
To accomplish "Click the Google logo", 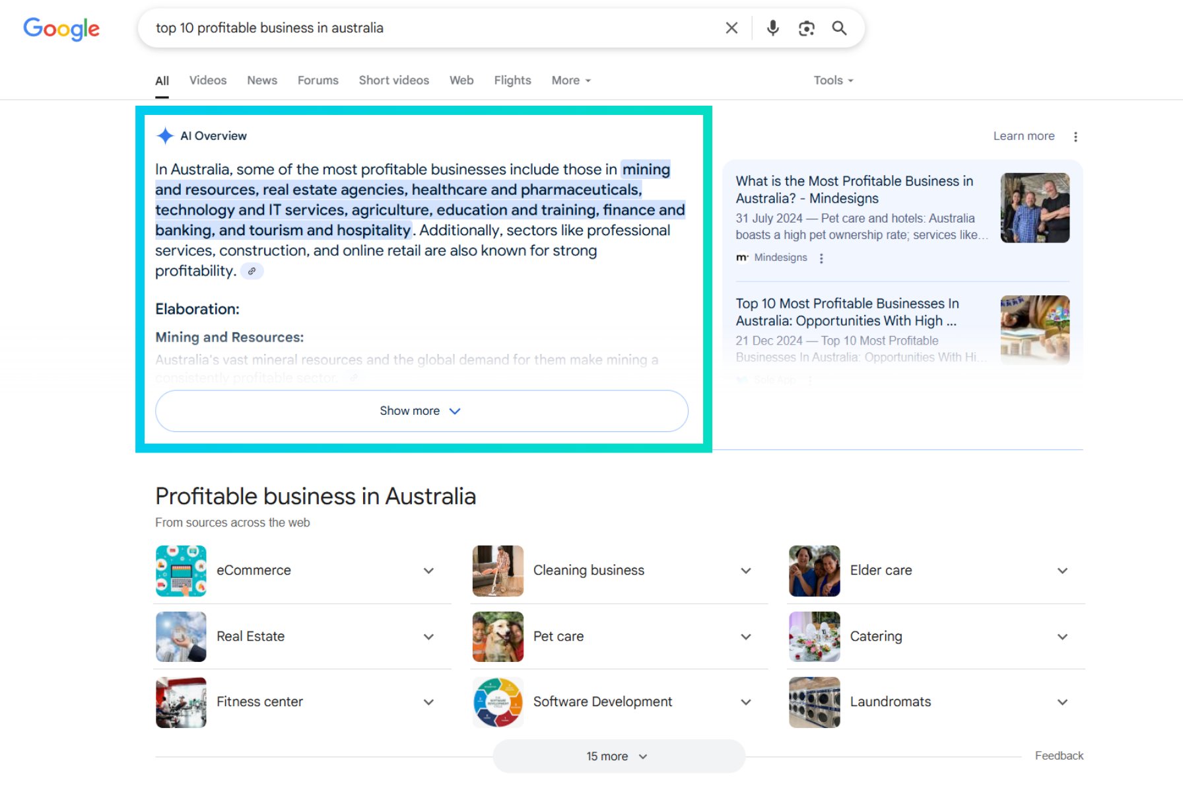I will pos(61,29).
